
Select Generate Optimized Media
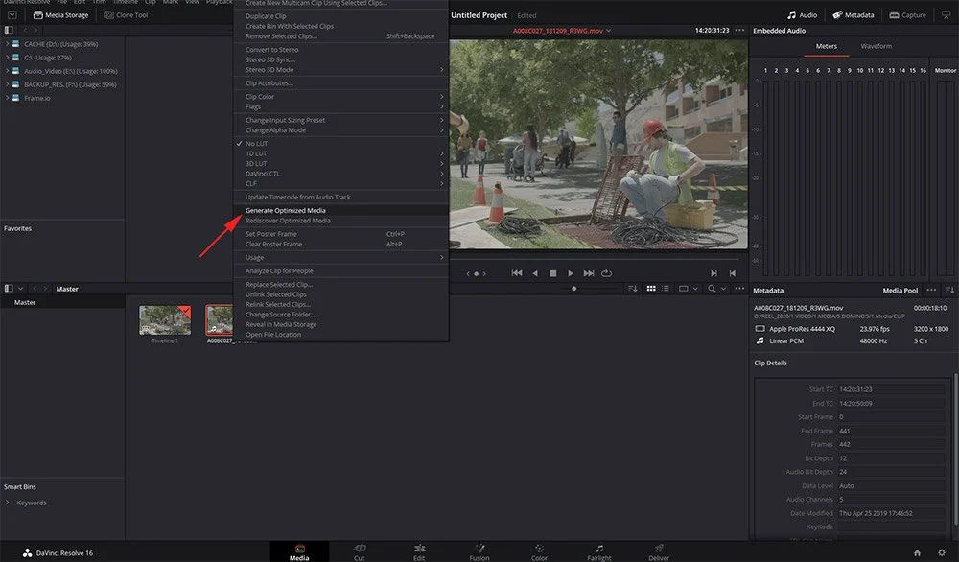[x=284, y=210]
